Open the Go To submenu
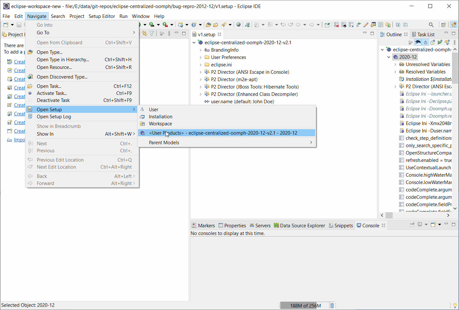The image size is (459, 310). click(82, 32)
